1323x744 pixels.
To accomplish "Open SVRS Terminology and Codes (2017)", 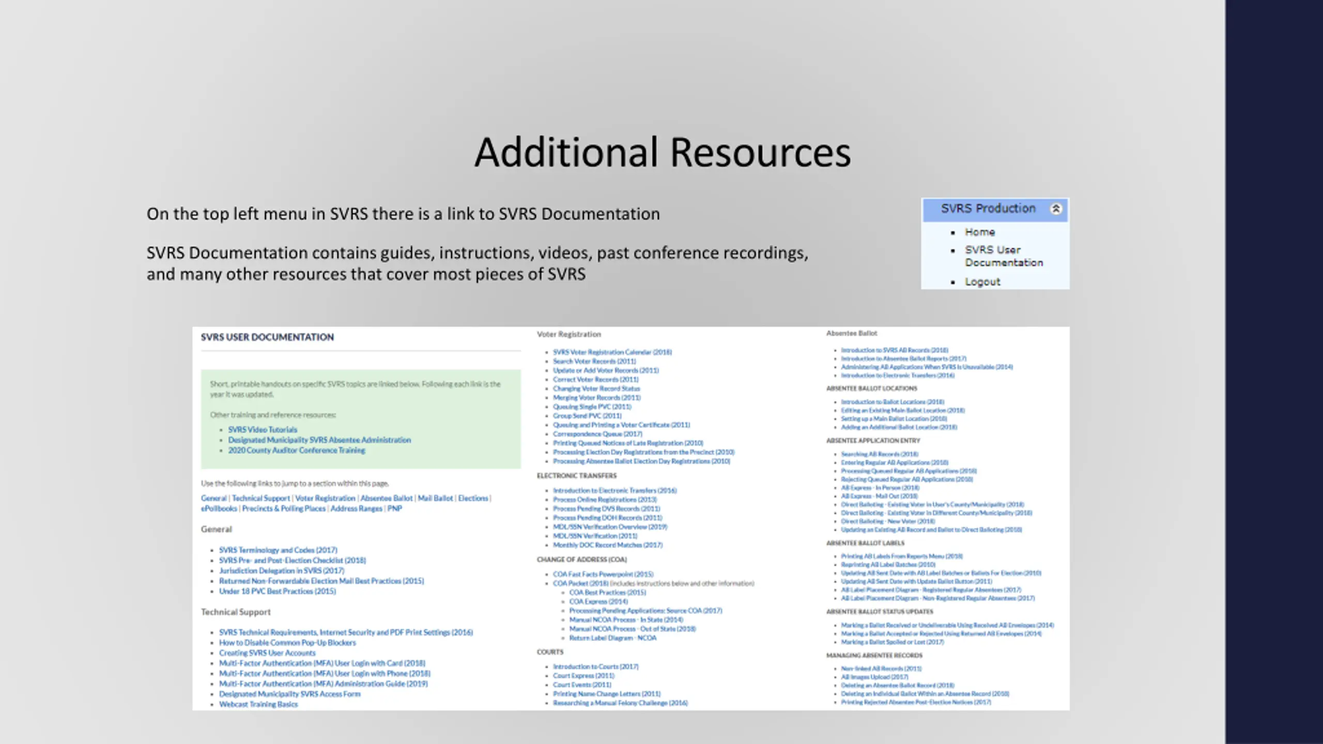I will click(278, 550).
